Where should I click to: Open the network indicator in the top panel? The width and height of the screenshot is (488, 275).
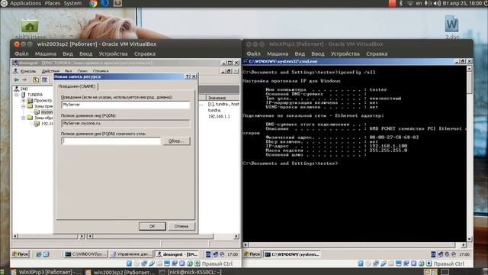[410, 3]
